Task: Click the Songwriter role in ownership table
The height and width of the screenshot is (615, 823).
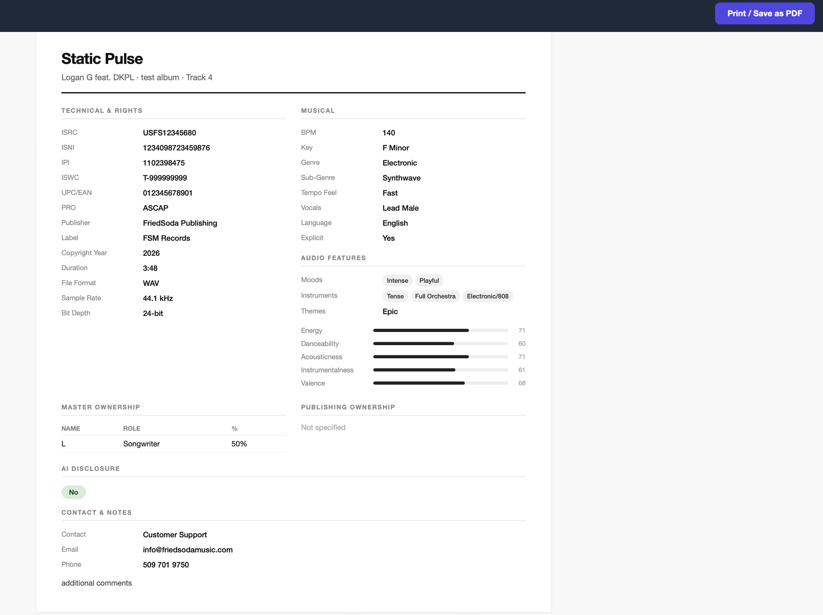Action: pos(141,444)
